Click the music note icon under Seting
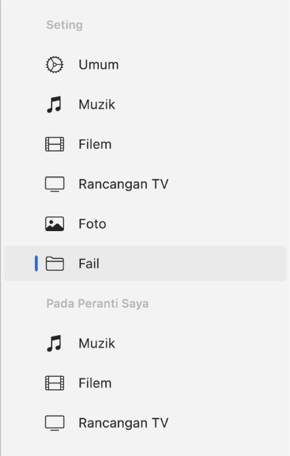Image resolution: width=290 pixels, height=456 pixels. pos(54,105)
